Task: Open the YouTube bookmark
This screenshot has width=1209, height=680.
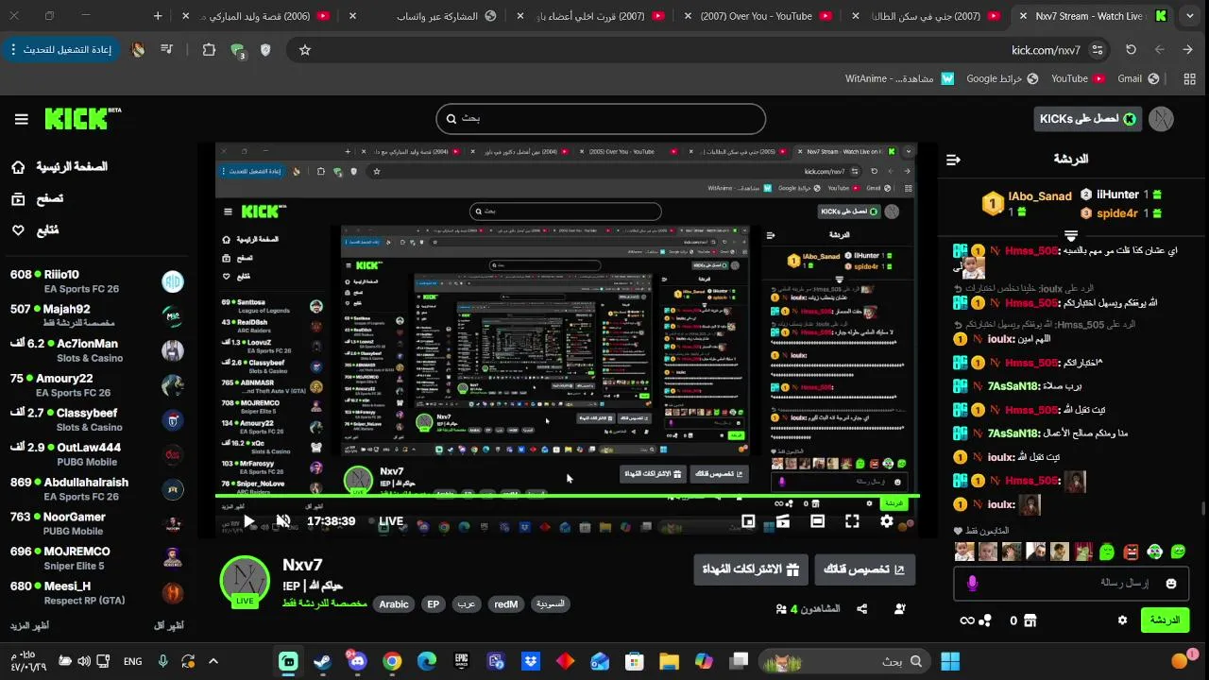Action: [x=1078, y=78]
